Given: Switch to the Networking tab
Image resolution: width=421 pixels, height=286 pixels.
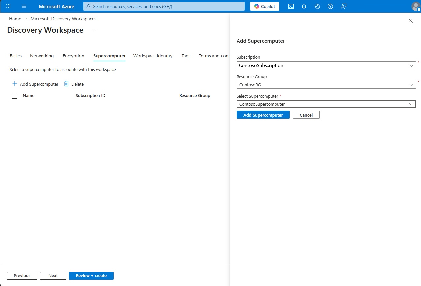Looking at the screenshot, I should tap(42, 56).
